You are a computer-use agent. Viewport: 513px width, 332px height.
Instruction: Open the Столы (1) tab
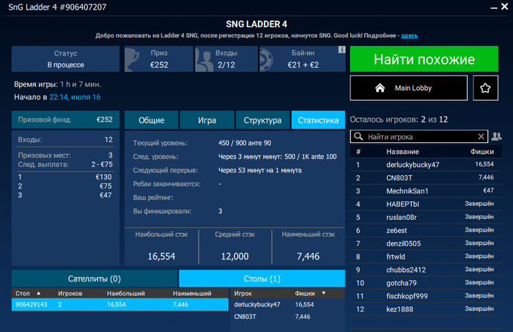(x=262, y=278)
